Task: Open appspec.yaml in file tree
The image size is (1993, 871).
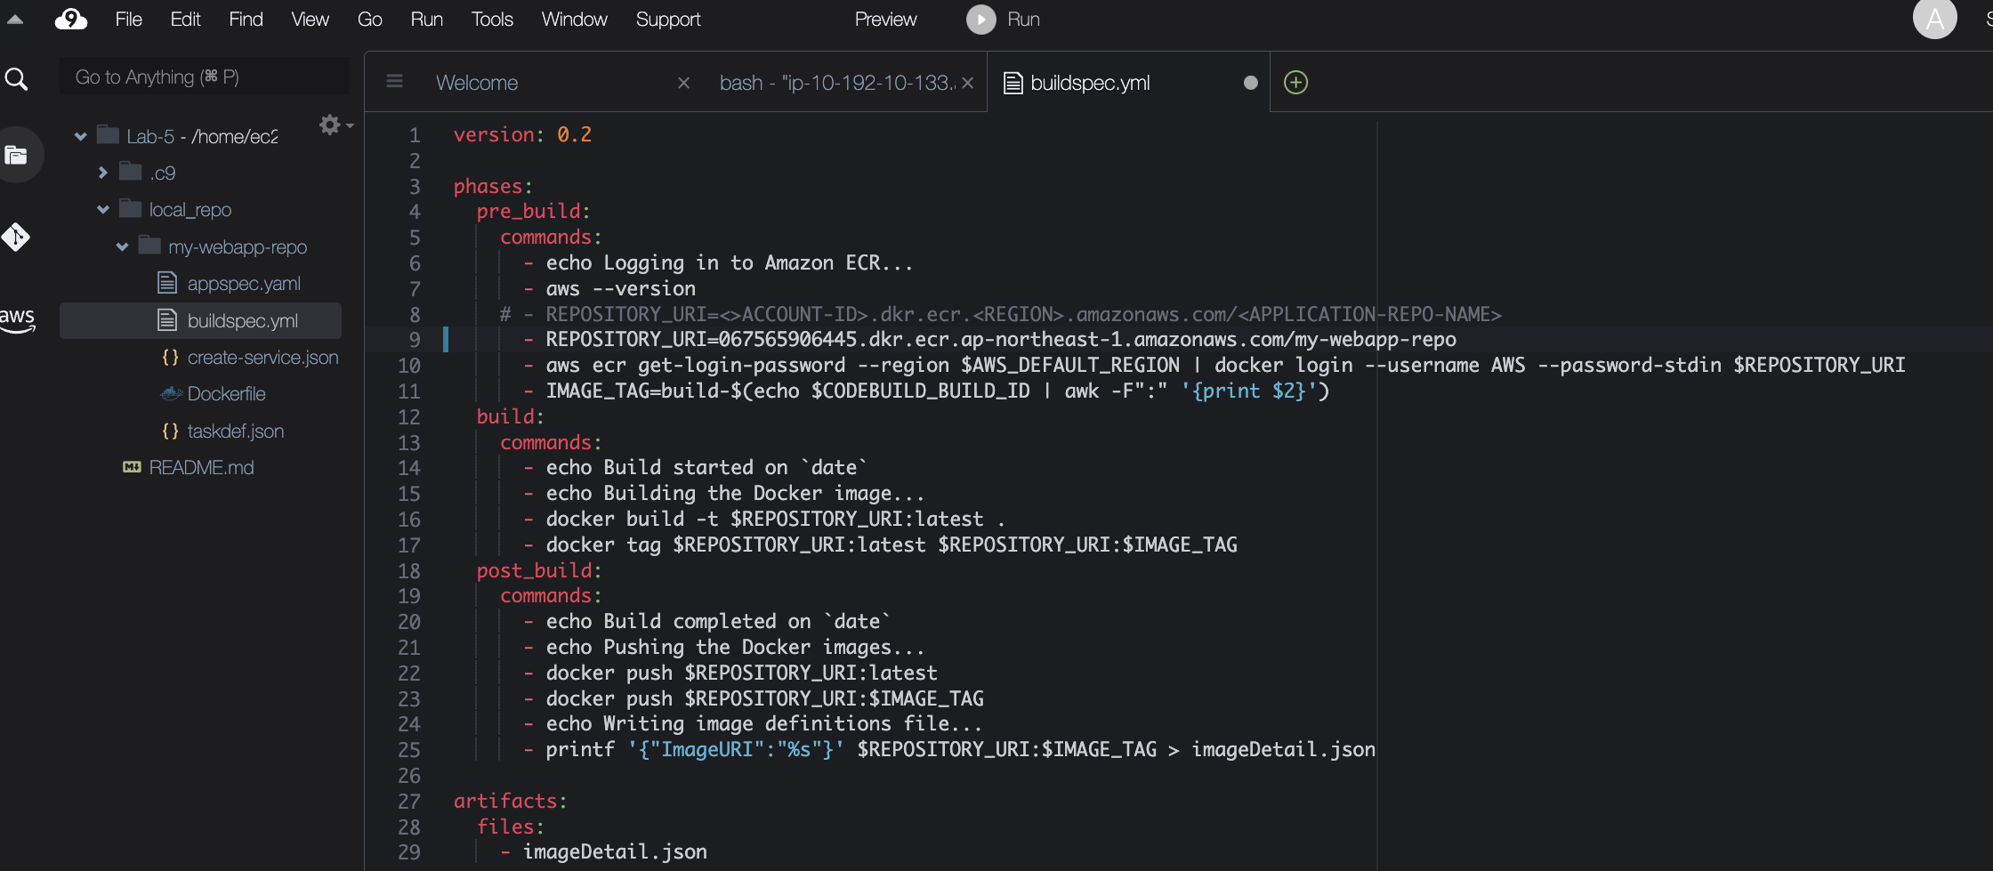Action: pos(244,284)
